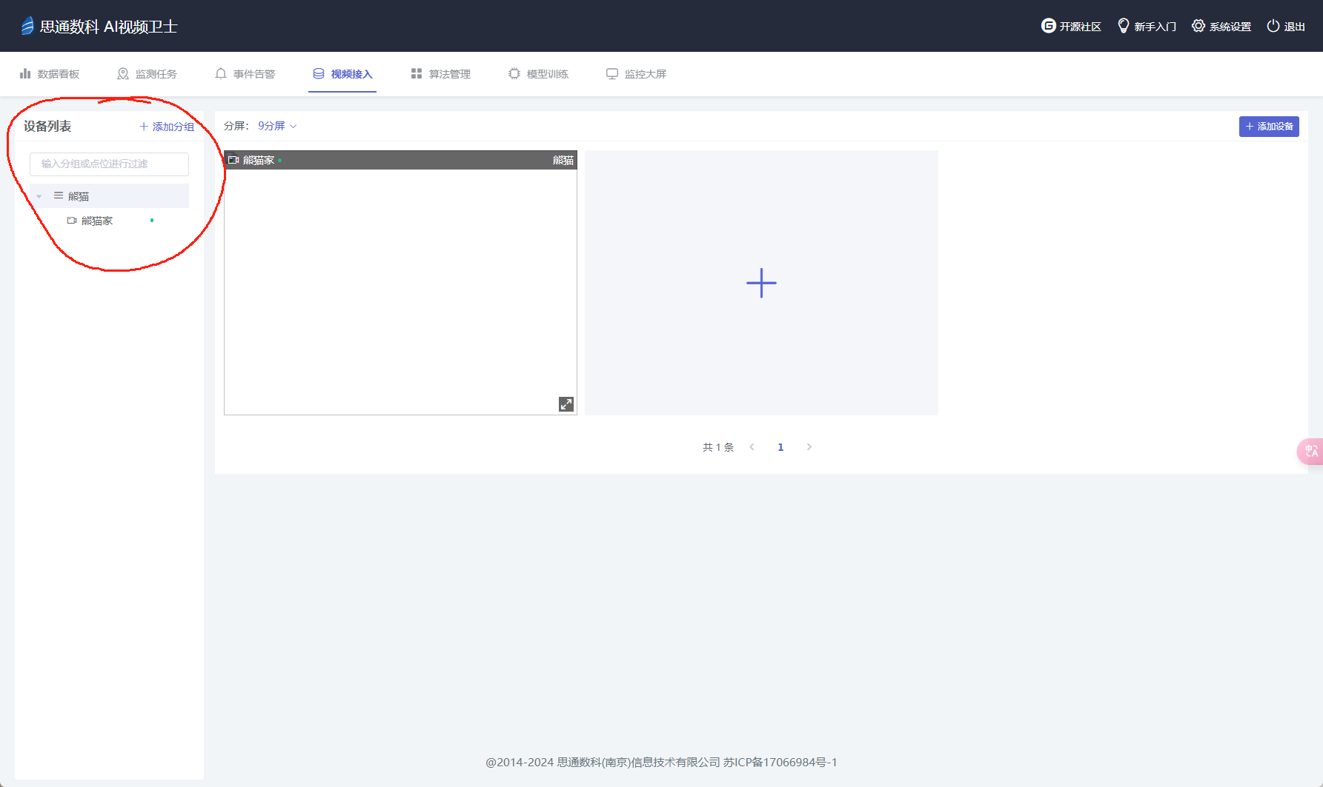Open the 新手入门 guide

(x=1147, y=26)
